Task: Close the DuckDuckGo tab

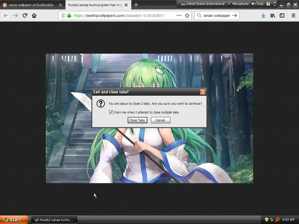Action: coord(60,5)
